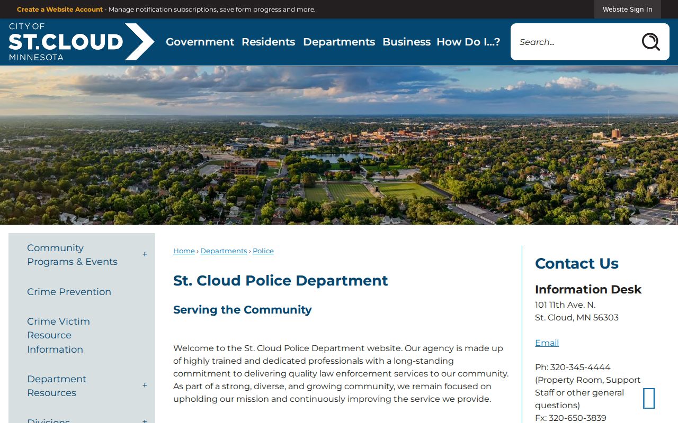
Task: Open Crime Prevention sidebar item
Action: [69, 292]
